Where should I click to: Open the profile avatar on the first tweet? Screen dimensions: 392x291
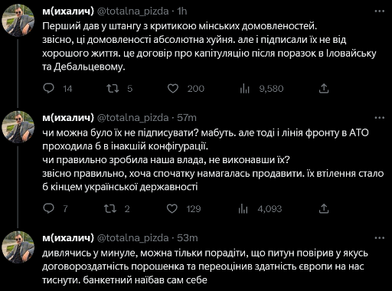[x=18, y=21]
